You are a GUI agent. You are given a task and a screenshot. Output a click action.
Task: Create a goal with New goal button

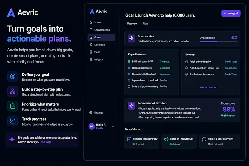pyautogui.click(x=231, y=13)
